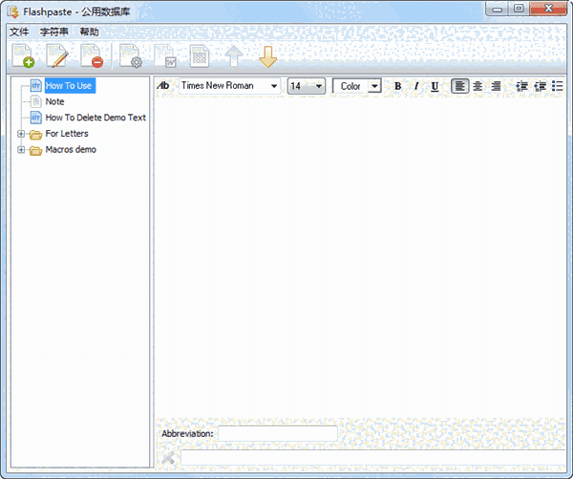Click How To Delete Demo Text icon
573x479 pixels.
coord(36,118)
